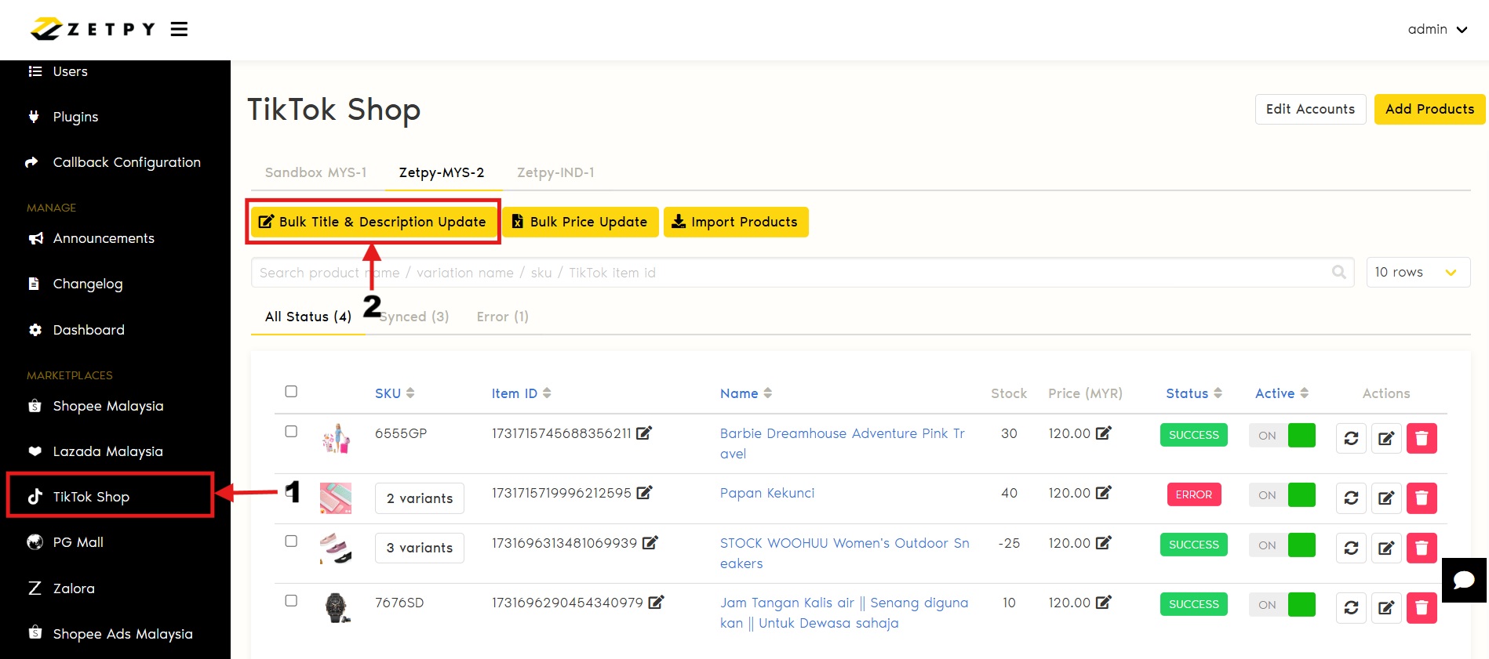Switch to the Zetpy-IND-1 tab
Image resolution: width=1489 pixels, height=659 pixels.
tap(555, 172)
